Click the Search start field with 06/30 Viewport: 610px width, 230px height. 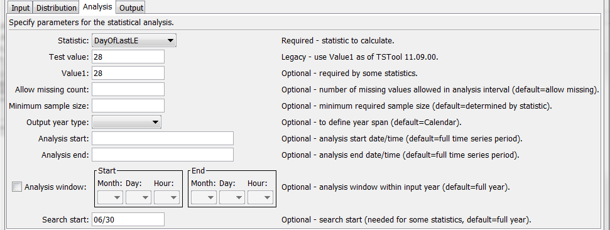tap(128, 219)
